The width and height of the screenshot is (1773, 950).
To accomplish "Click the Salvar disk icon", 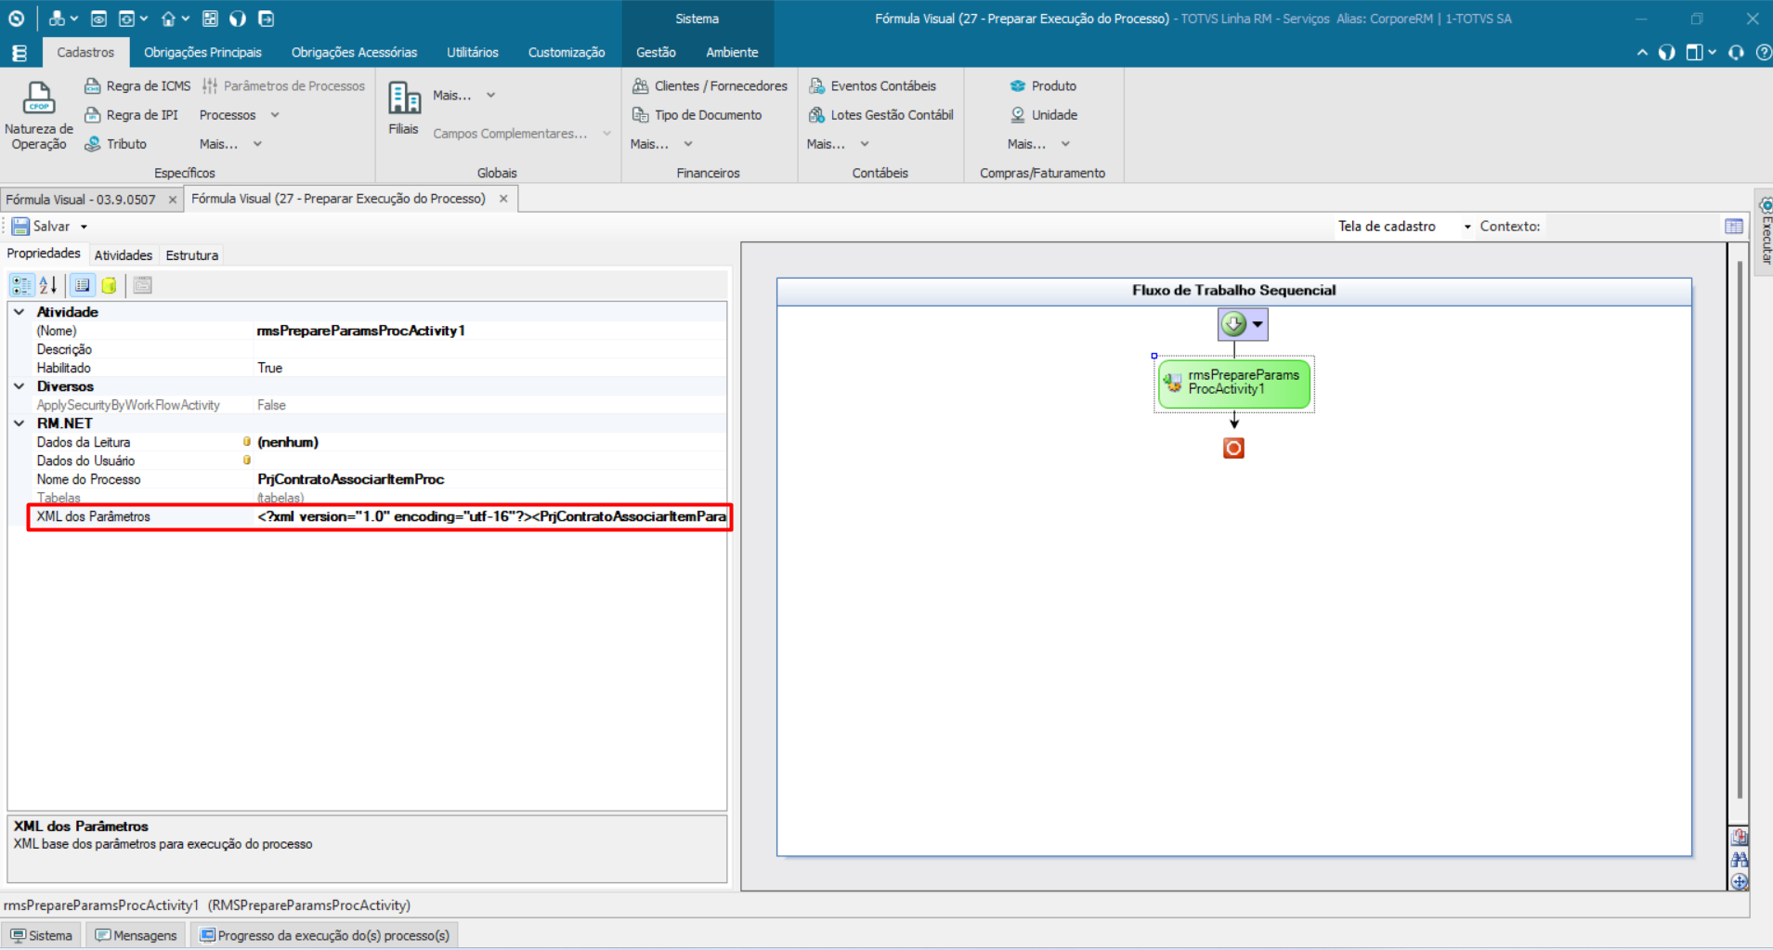I will [20, 227].
